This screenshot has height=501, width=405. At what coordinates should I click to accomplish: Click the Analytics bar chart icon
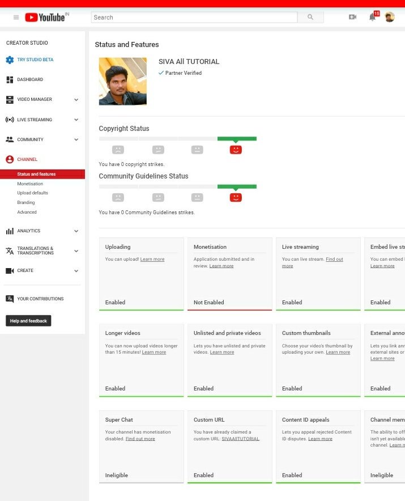pos(10,231)
